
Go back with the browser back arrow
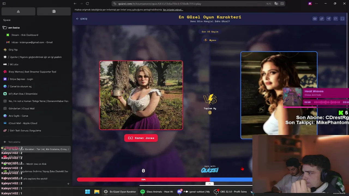(x=75, y=4)
